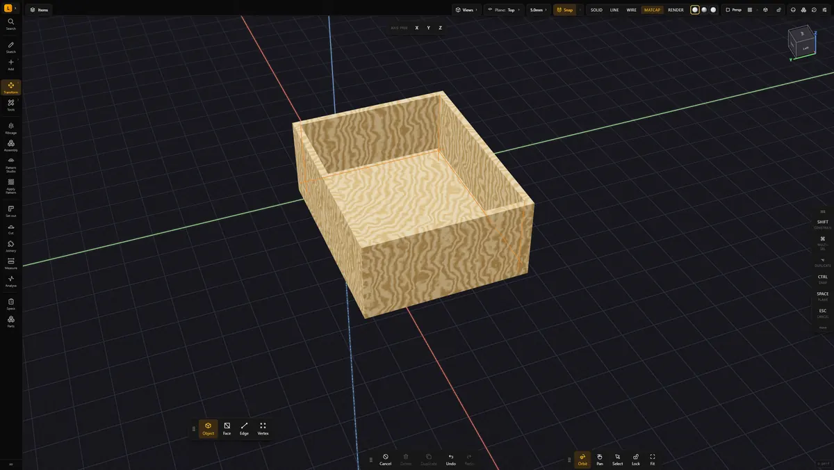Viewport: 834px width, 470px height.
Task: Open the Set out tool
Action: (x=11, y=211)
